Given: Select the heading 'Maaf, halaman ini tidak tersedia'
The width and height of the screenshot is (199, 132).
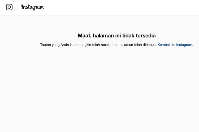Looking at the screenshot, I should (117, 35).
